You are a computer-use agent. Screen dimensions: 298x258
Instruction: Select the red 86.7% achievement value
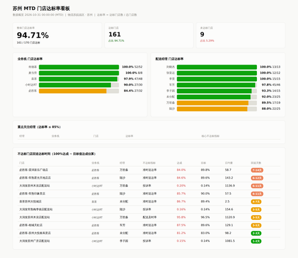click(x=181, y=201)
